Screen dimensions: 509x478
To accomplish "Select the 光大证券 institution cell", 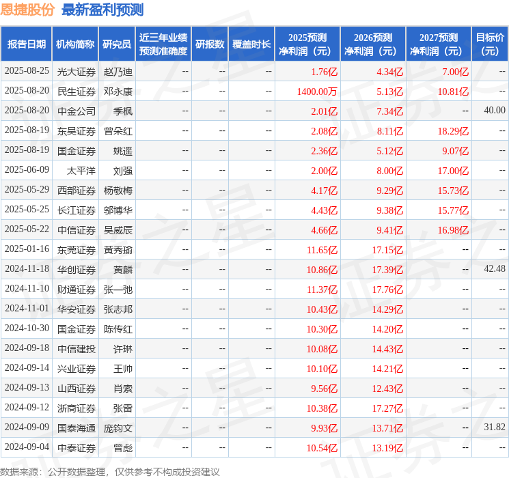I will 77,72.
